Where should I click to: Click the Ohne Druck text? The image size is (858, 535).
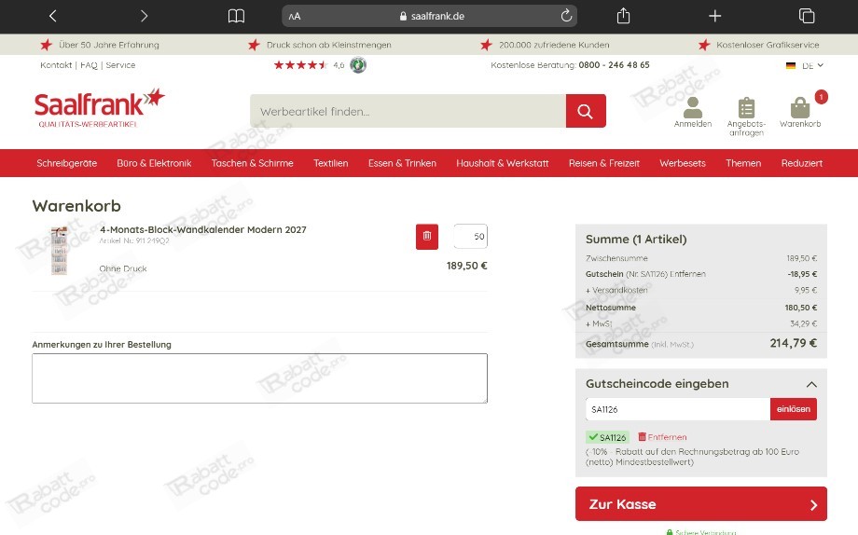point(123,268)
